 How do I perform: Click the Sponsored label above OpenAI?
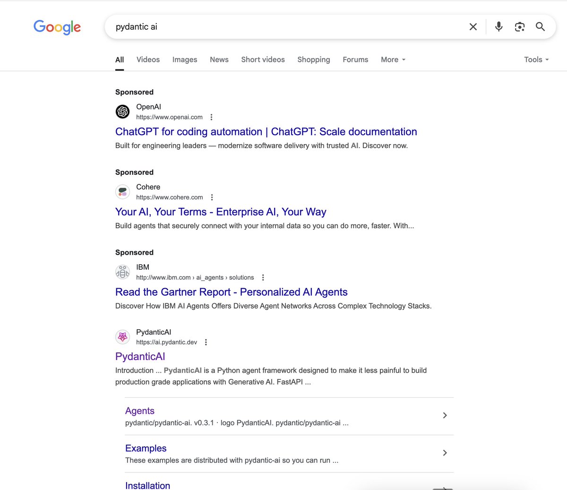134,92
